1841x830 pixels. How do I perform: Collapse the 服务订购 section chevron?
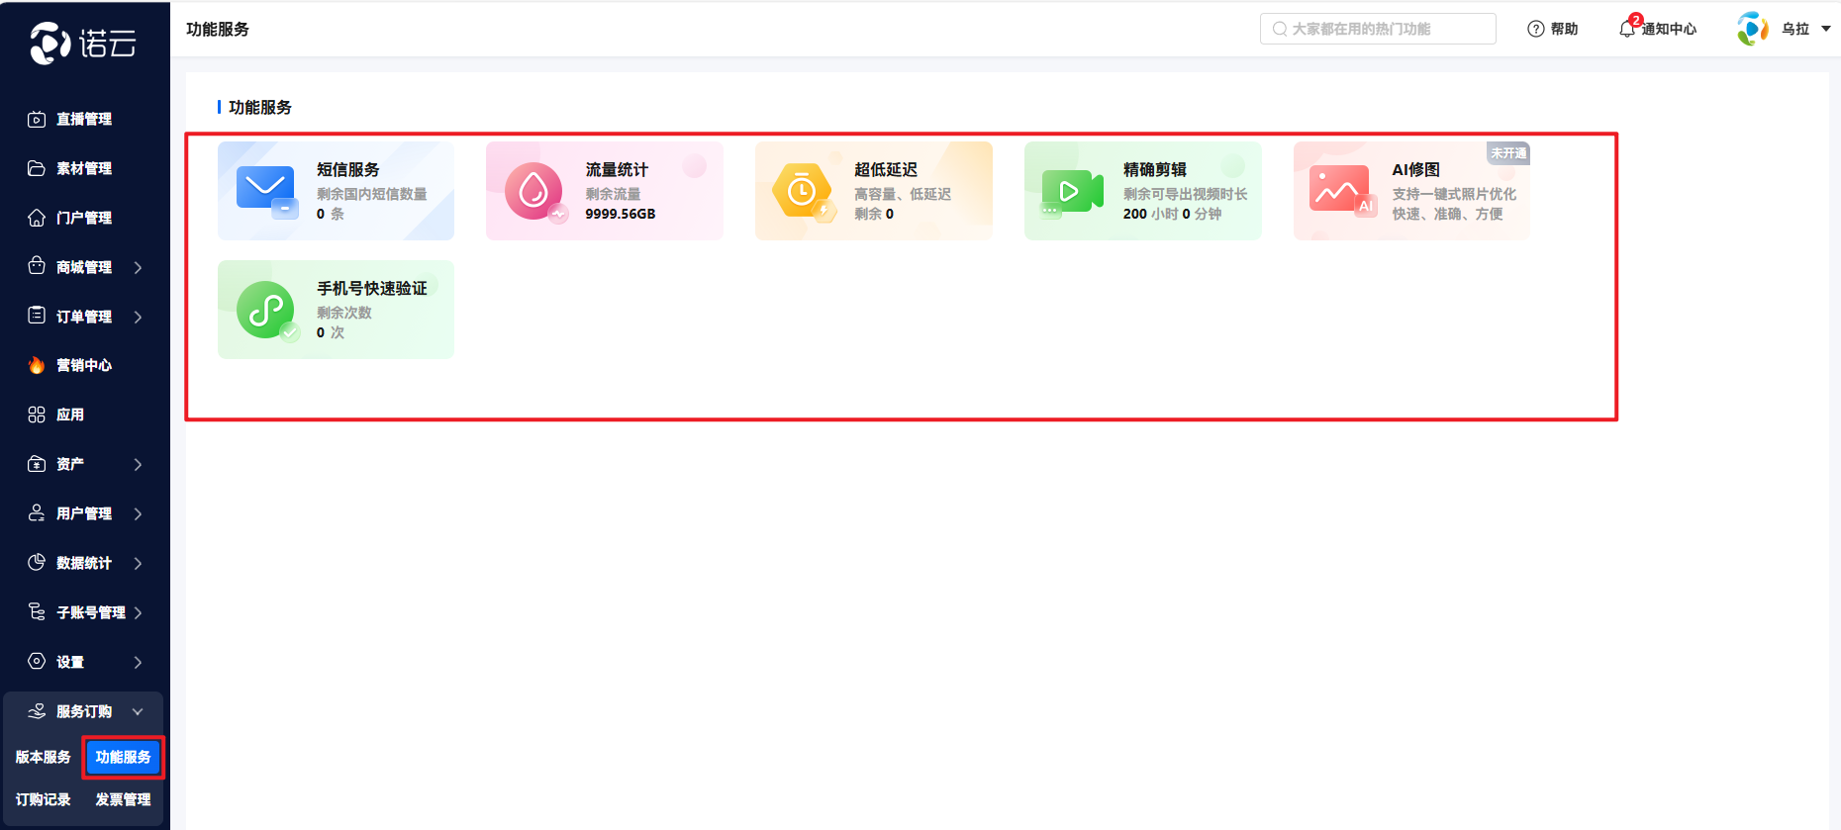138,711
